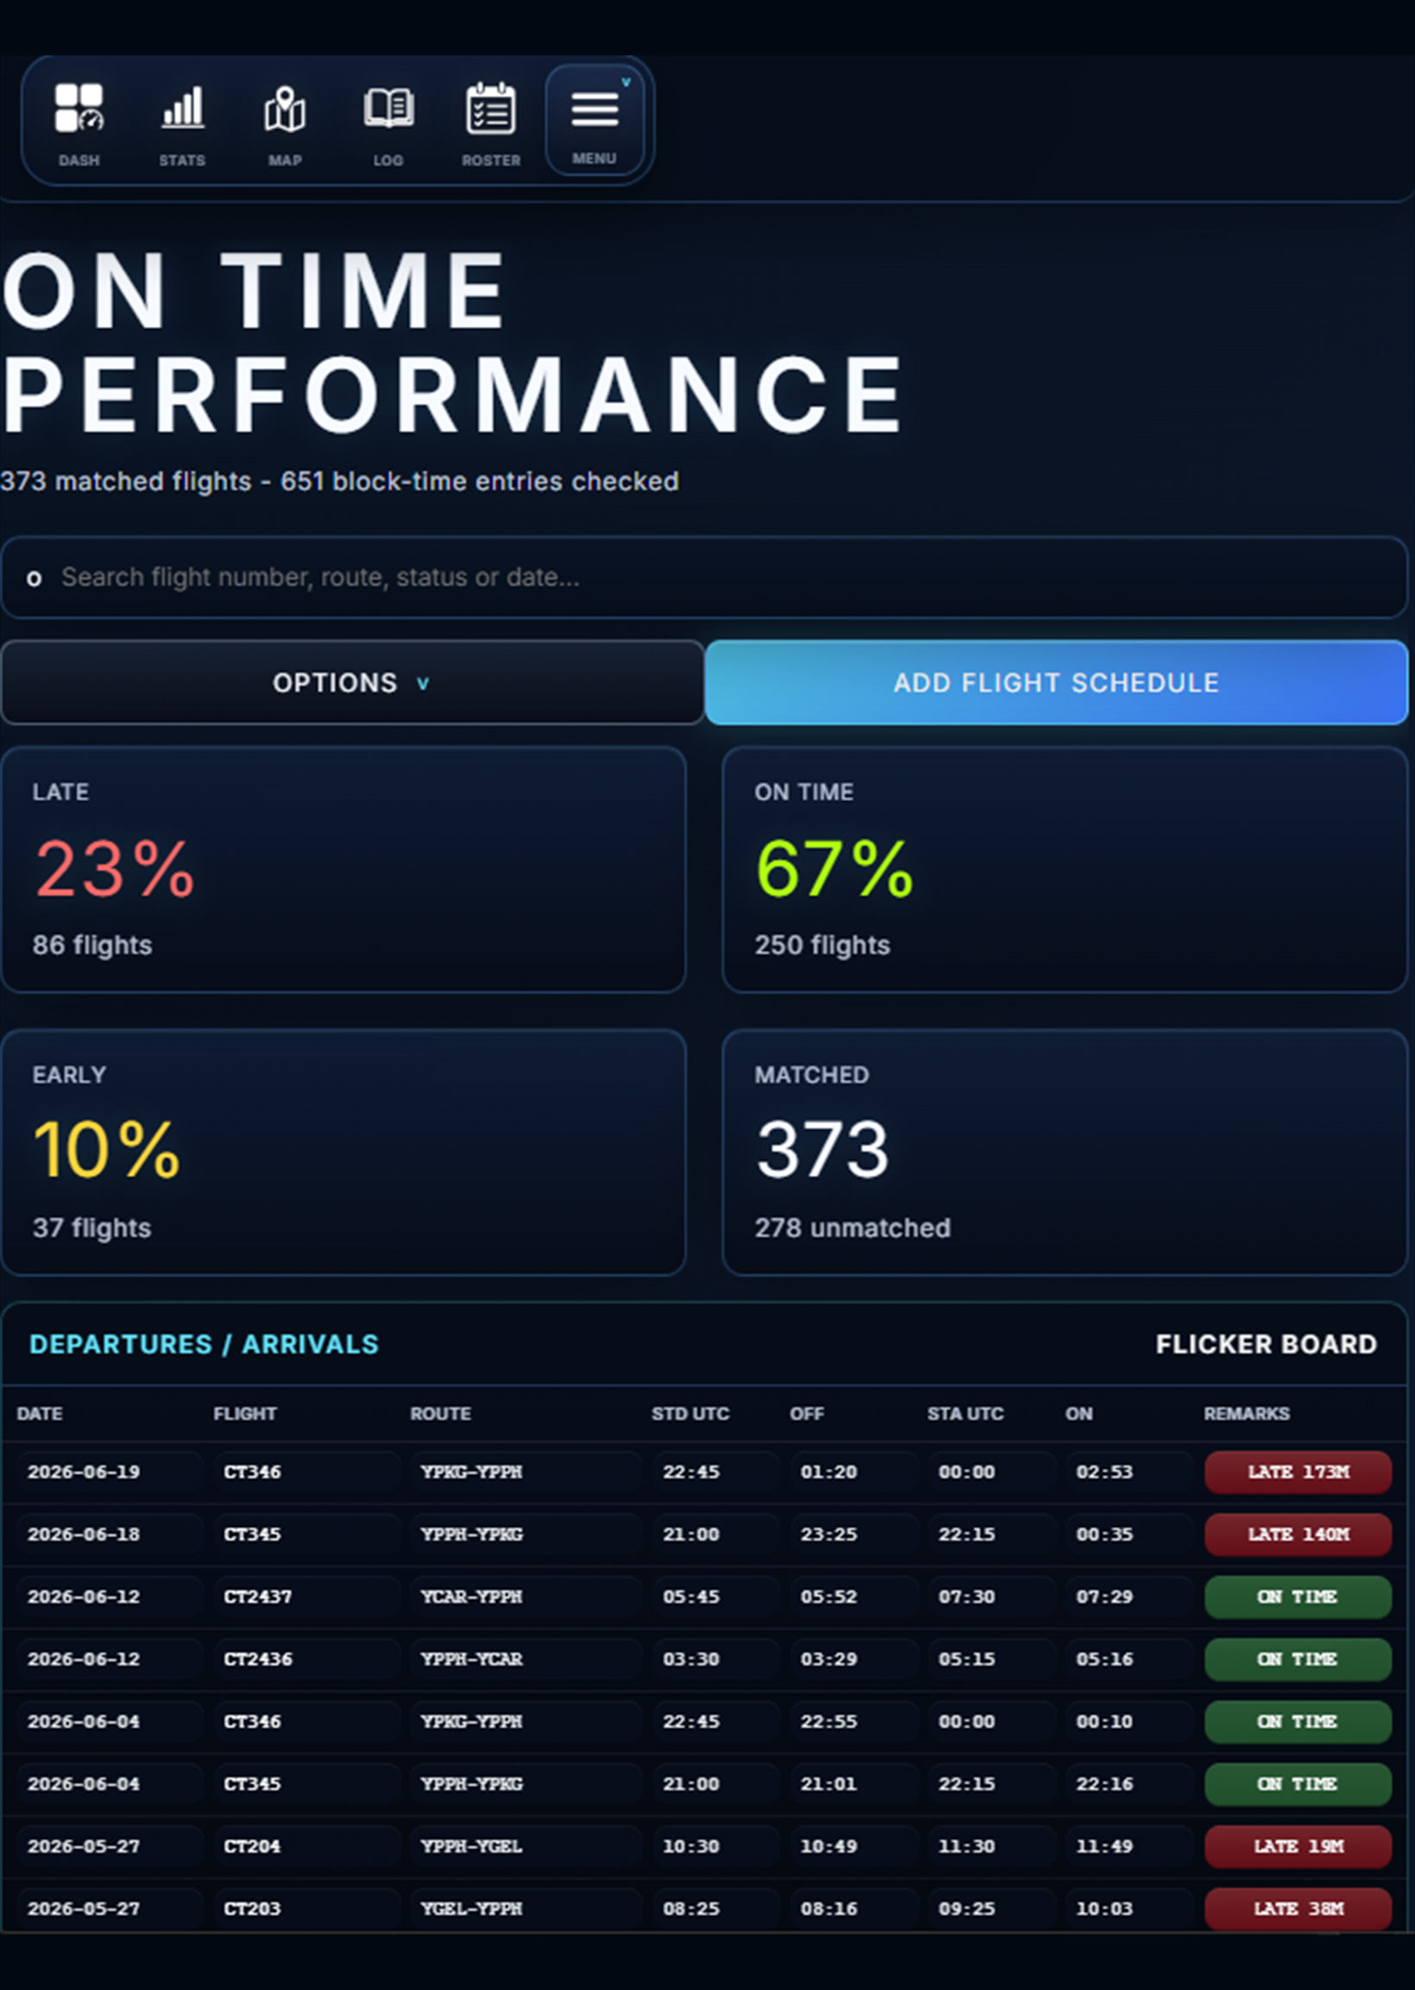
Task: Select STD cell 10:30
Action: (715, 1846)
